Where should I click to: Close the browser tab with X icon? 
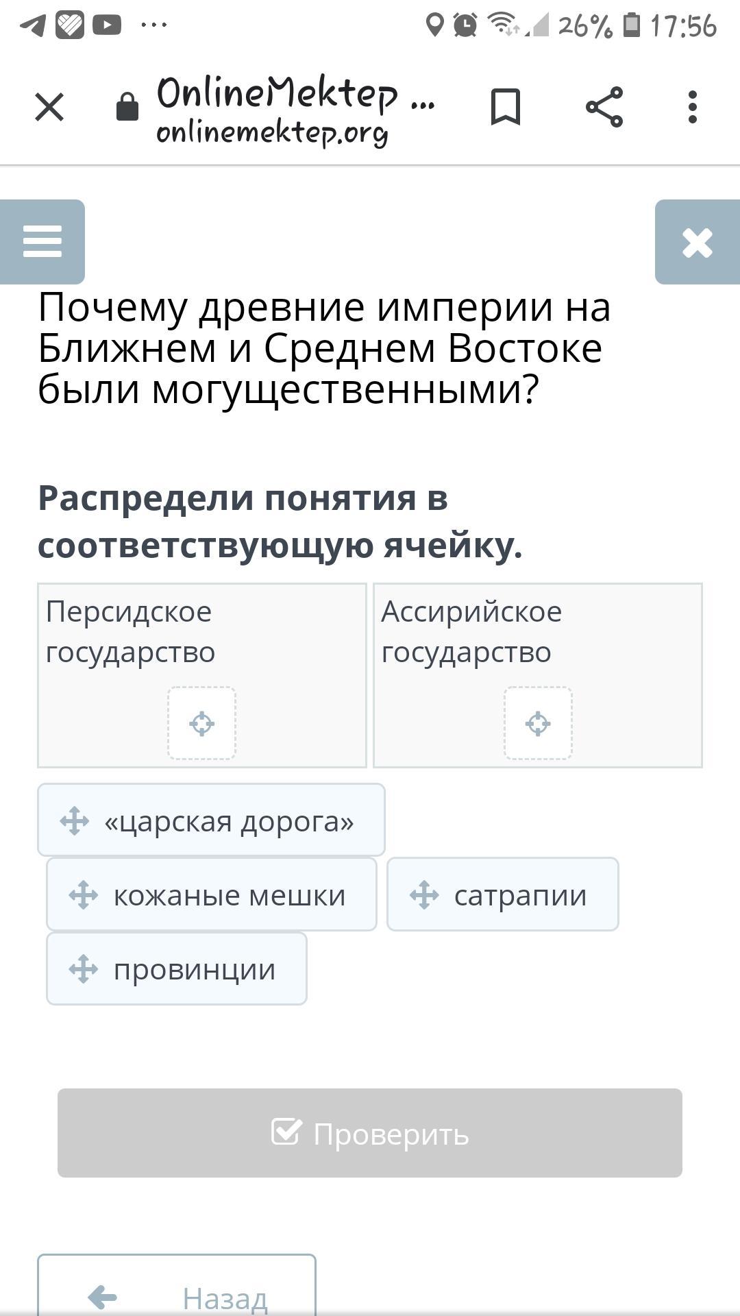click(x=49, y=108)
